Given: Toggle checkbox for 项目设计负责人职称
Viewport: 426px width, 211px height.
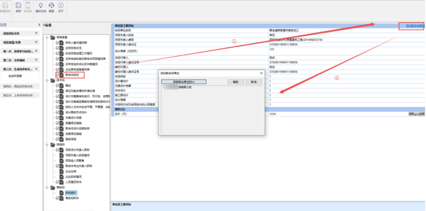Looking at the screenshot, I should pyautogui.click(x=57, y=150).
